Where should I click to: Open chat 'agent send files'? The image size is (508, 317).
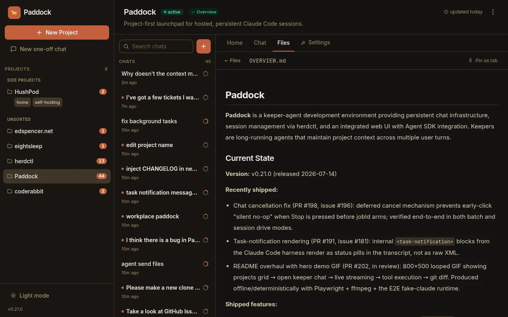coord(165,268)
